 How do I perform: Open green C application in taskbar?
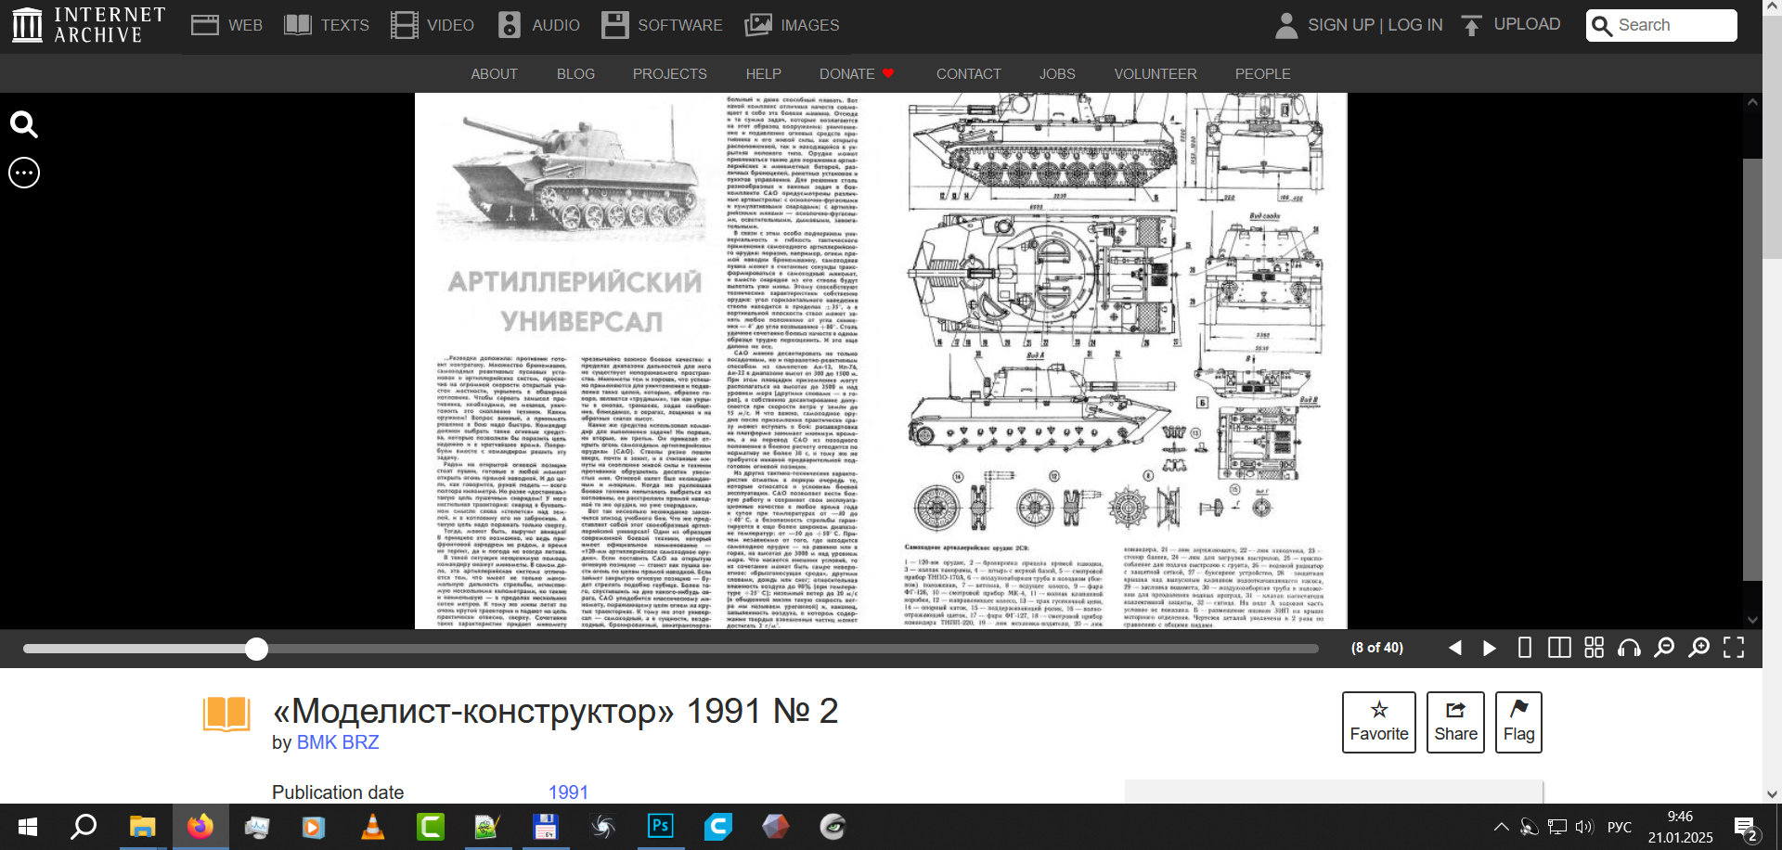click(x=430, y=827)
